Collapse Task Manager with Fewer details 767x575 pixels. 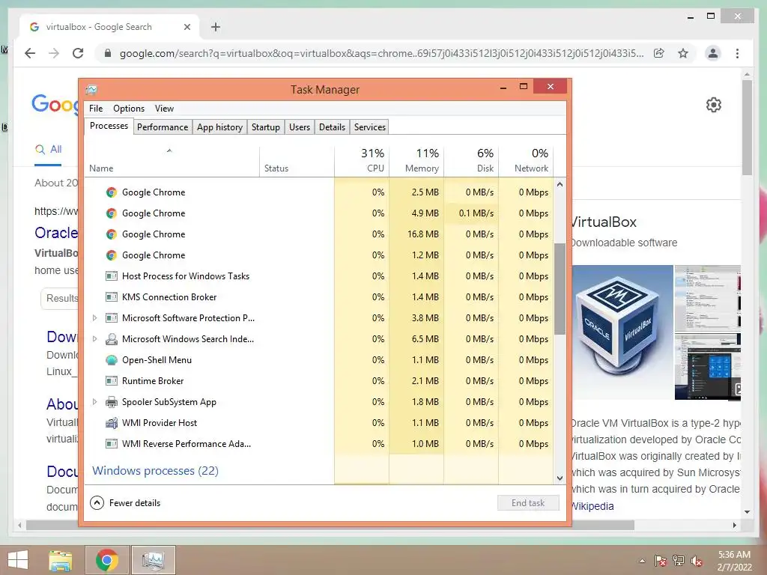126,502
